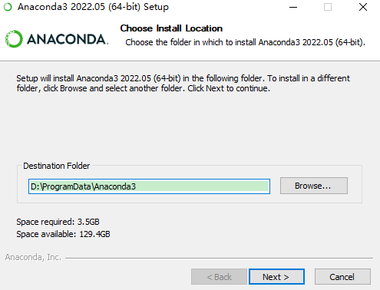The width and height of the screenshot is (380, 290).
Task: Click the Choose Install Location heading
Action: pos(171,28)
